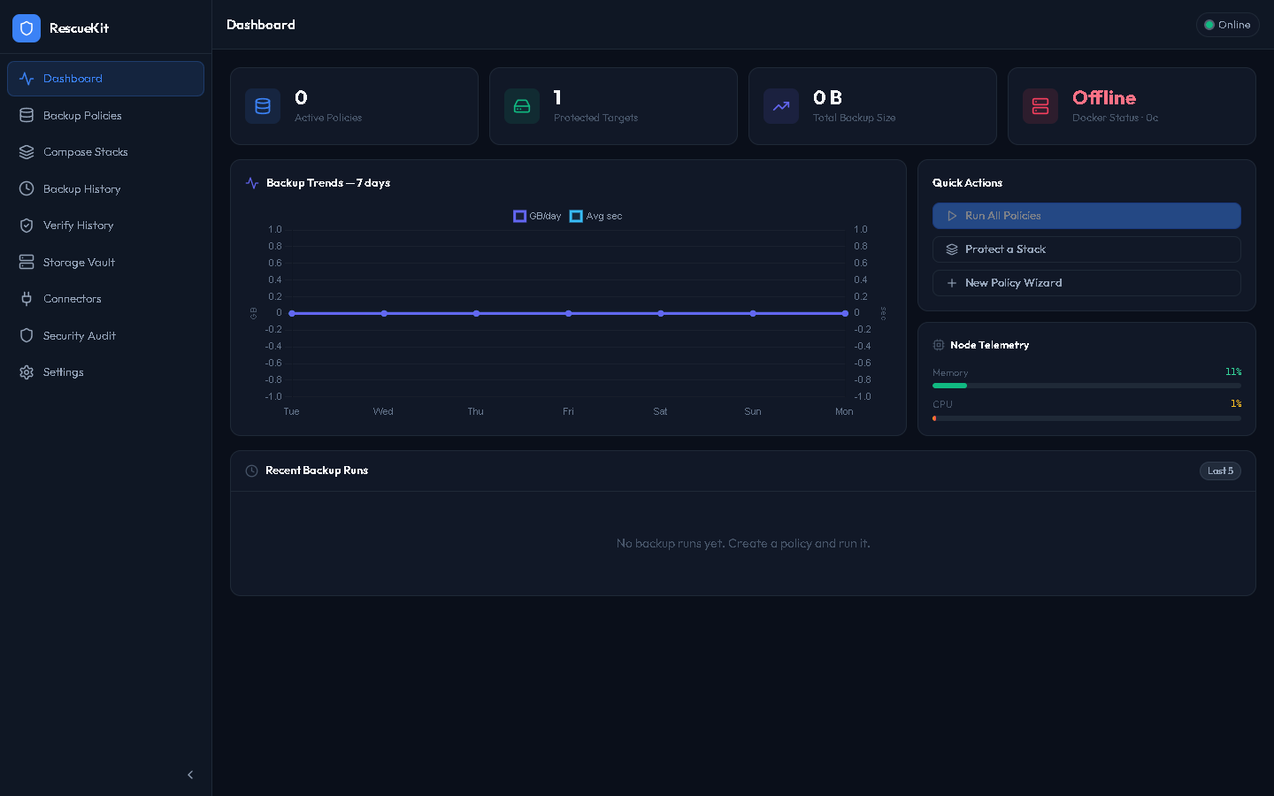Viewport: 1274px width, 796px height.
Task: Click the plus icon on New Policy Wizard
Action: pos(952,283)
